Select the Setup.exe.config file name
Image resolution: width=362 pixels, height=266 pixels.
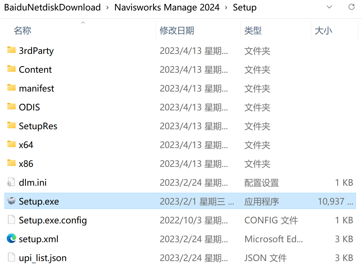coord(53,220)
